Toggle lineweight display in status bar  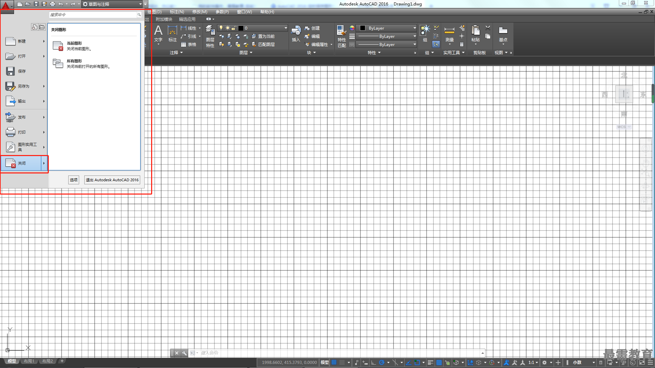point(431,363)
